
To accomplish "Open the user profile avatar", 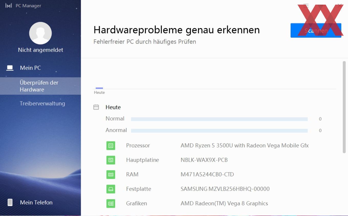I will tap(40, 33).
